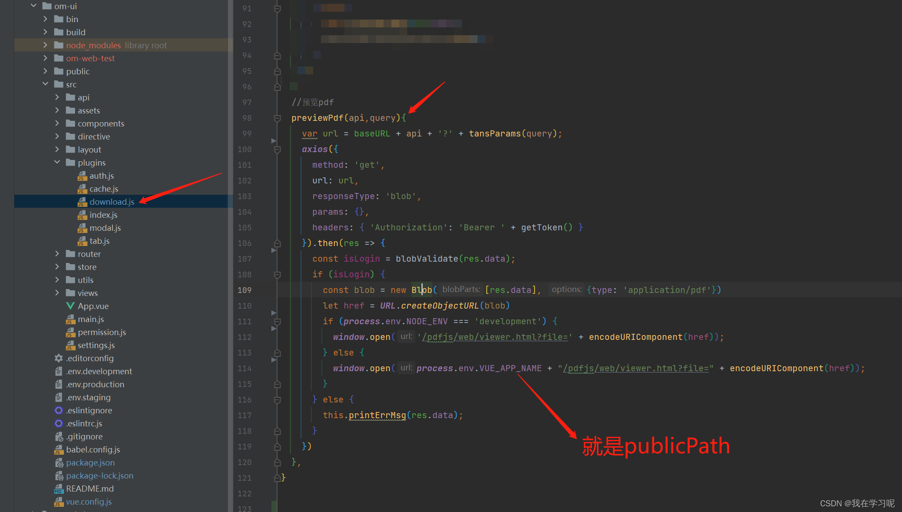Image resolution: width=902 pixels, height=512 pixels.
Task: Click the download.js file icon
Action: (x=82, y=202)
